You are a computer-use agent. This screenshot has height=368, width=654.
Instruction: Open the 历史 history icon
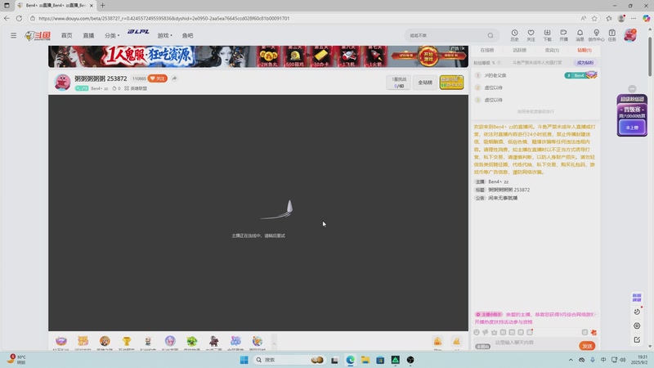pos(515,35)
